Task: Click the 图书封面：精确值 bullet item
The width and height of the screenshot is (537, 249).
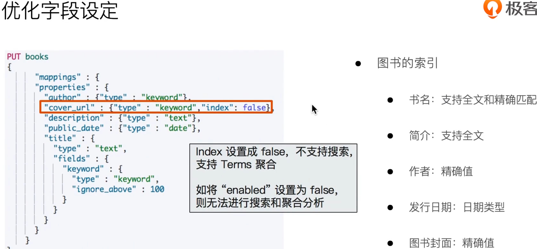Action: tap(451, 243)
